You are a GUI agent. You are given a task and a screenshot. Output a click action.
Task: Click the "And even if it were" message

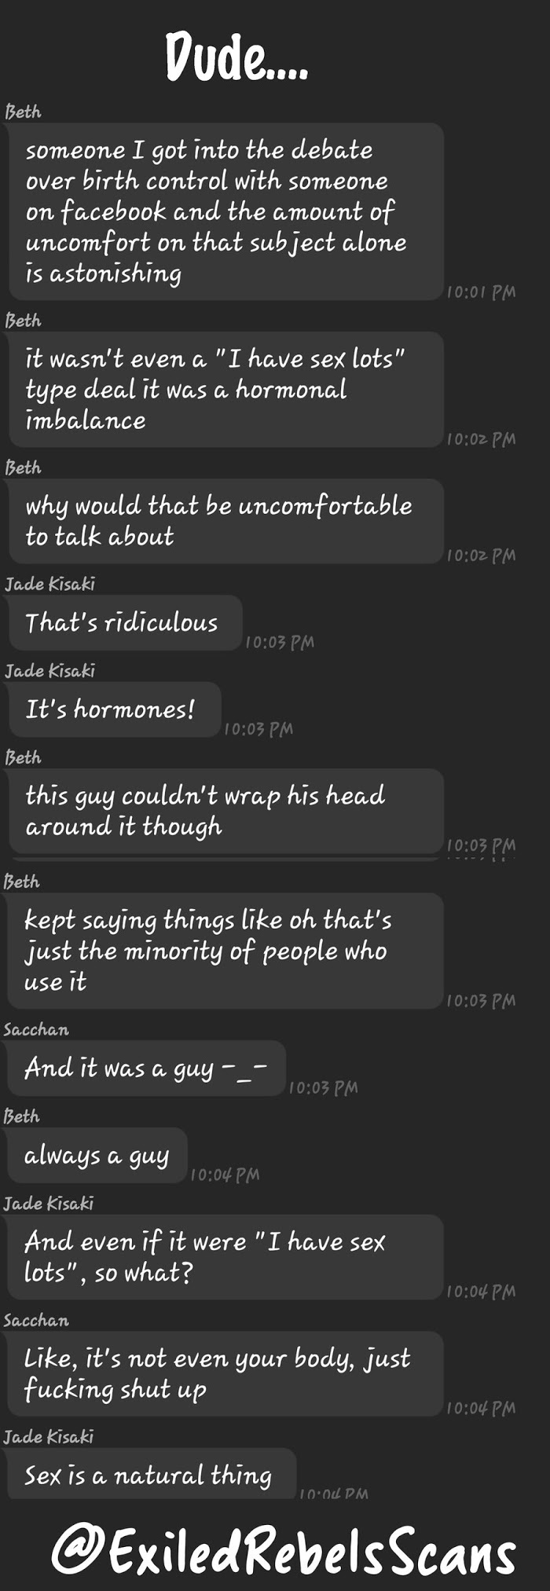pos(225,1257)
